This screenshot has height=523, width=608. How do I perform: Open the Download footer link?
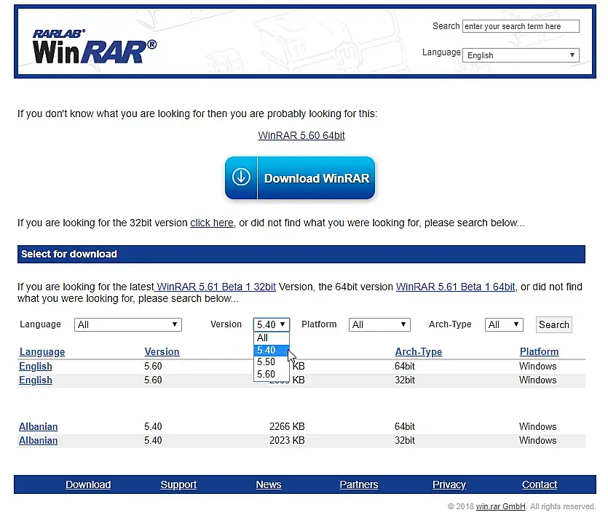click(88, 484)
